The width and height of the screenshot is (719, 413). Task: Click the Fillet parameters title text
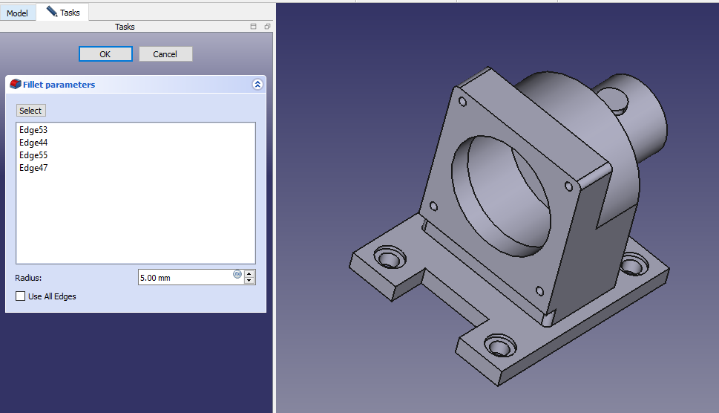tap(59, 85)
